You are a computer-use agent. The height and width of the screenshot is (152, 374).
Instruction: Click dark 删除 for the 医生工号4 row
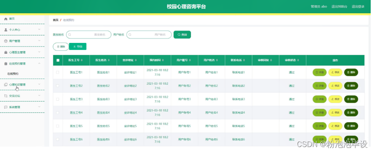pyautogui.click(x=351, y=112)
